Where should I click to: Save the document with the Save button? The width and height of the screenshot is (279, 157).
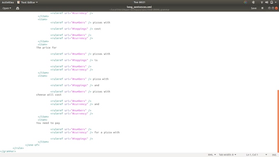point(254,8)
